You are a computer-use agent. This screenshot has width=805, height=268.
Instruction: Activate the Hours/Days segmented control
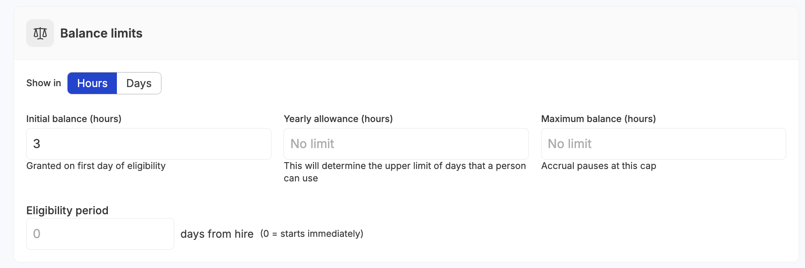coord(114,83)
